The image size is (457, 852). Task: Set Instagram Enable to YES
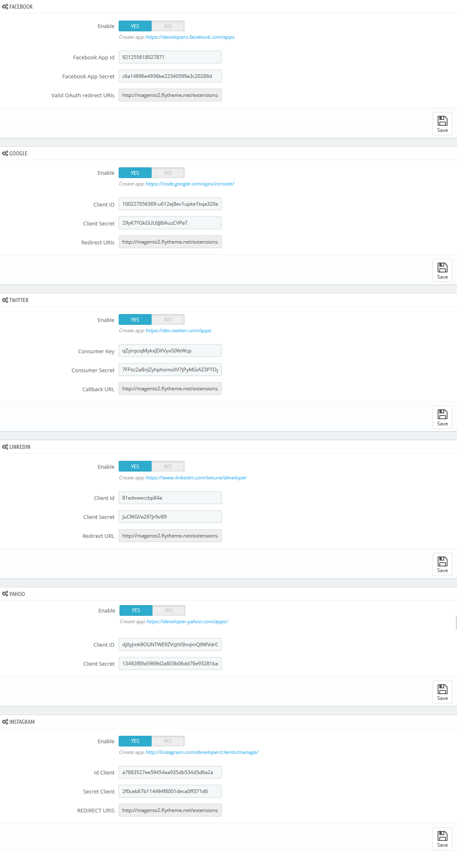tap(135, 741)
